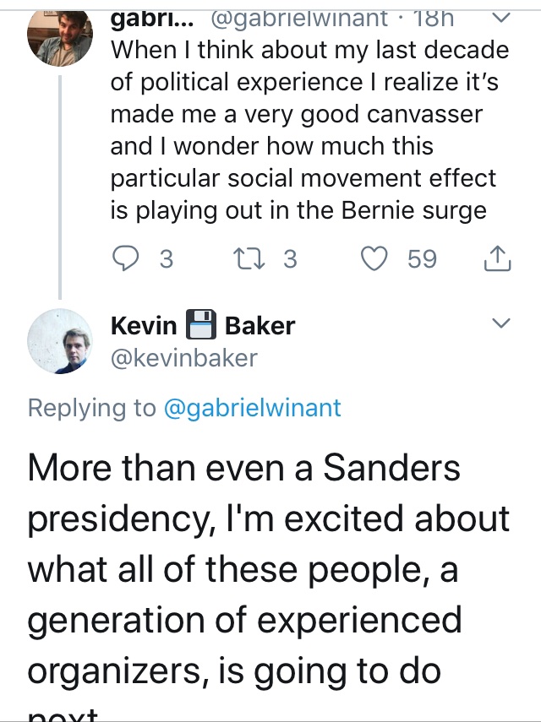Click the floppy disk emoji in Kevin Baker's name

point(201,325)
